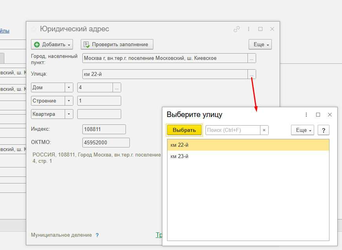Expand the Дом type dropdown arrow
Image resolution: width=342 pixels, height=250 pixels.
pos(69,88)
